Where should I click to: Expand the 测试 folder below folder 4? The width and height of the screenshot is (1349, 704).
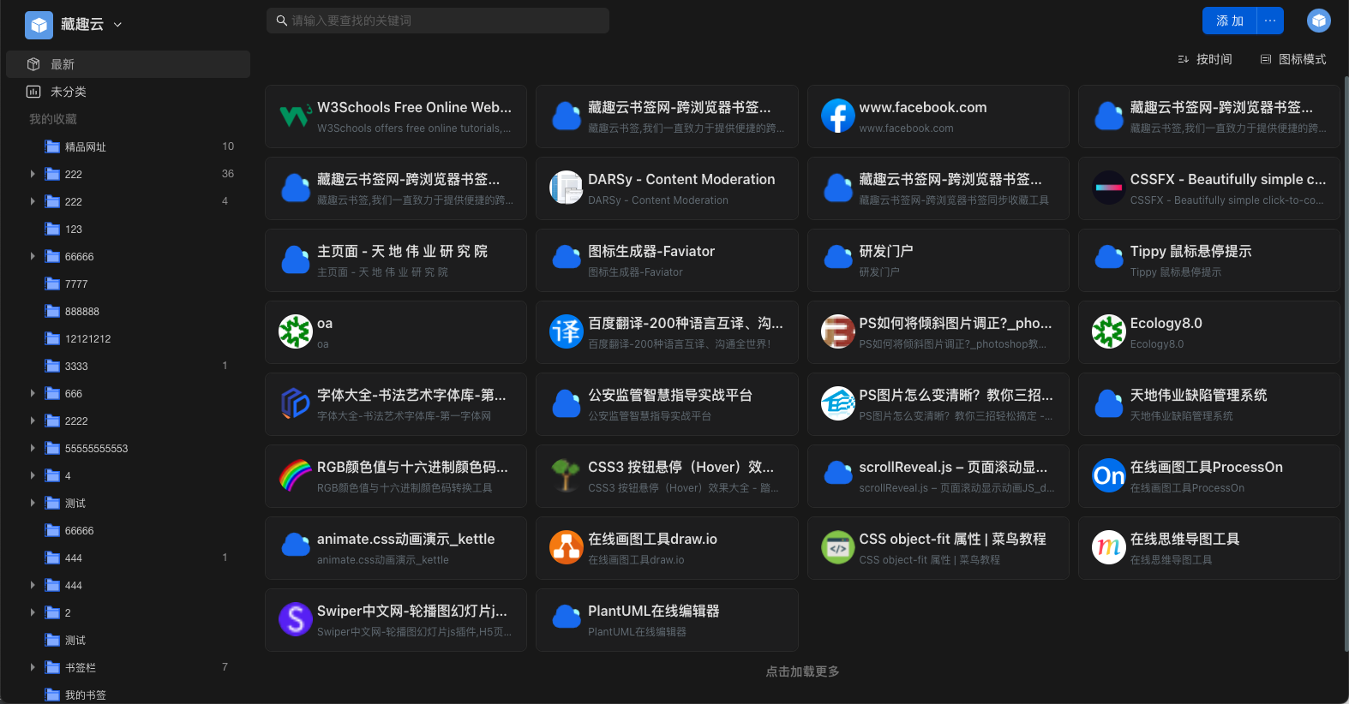pos(33,503)
